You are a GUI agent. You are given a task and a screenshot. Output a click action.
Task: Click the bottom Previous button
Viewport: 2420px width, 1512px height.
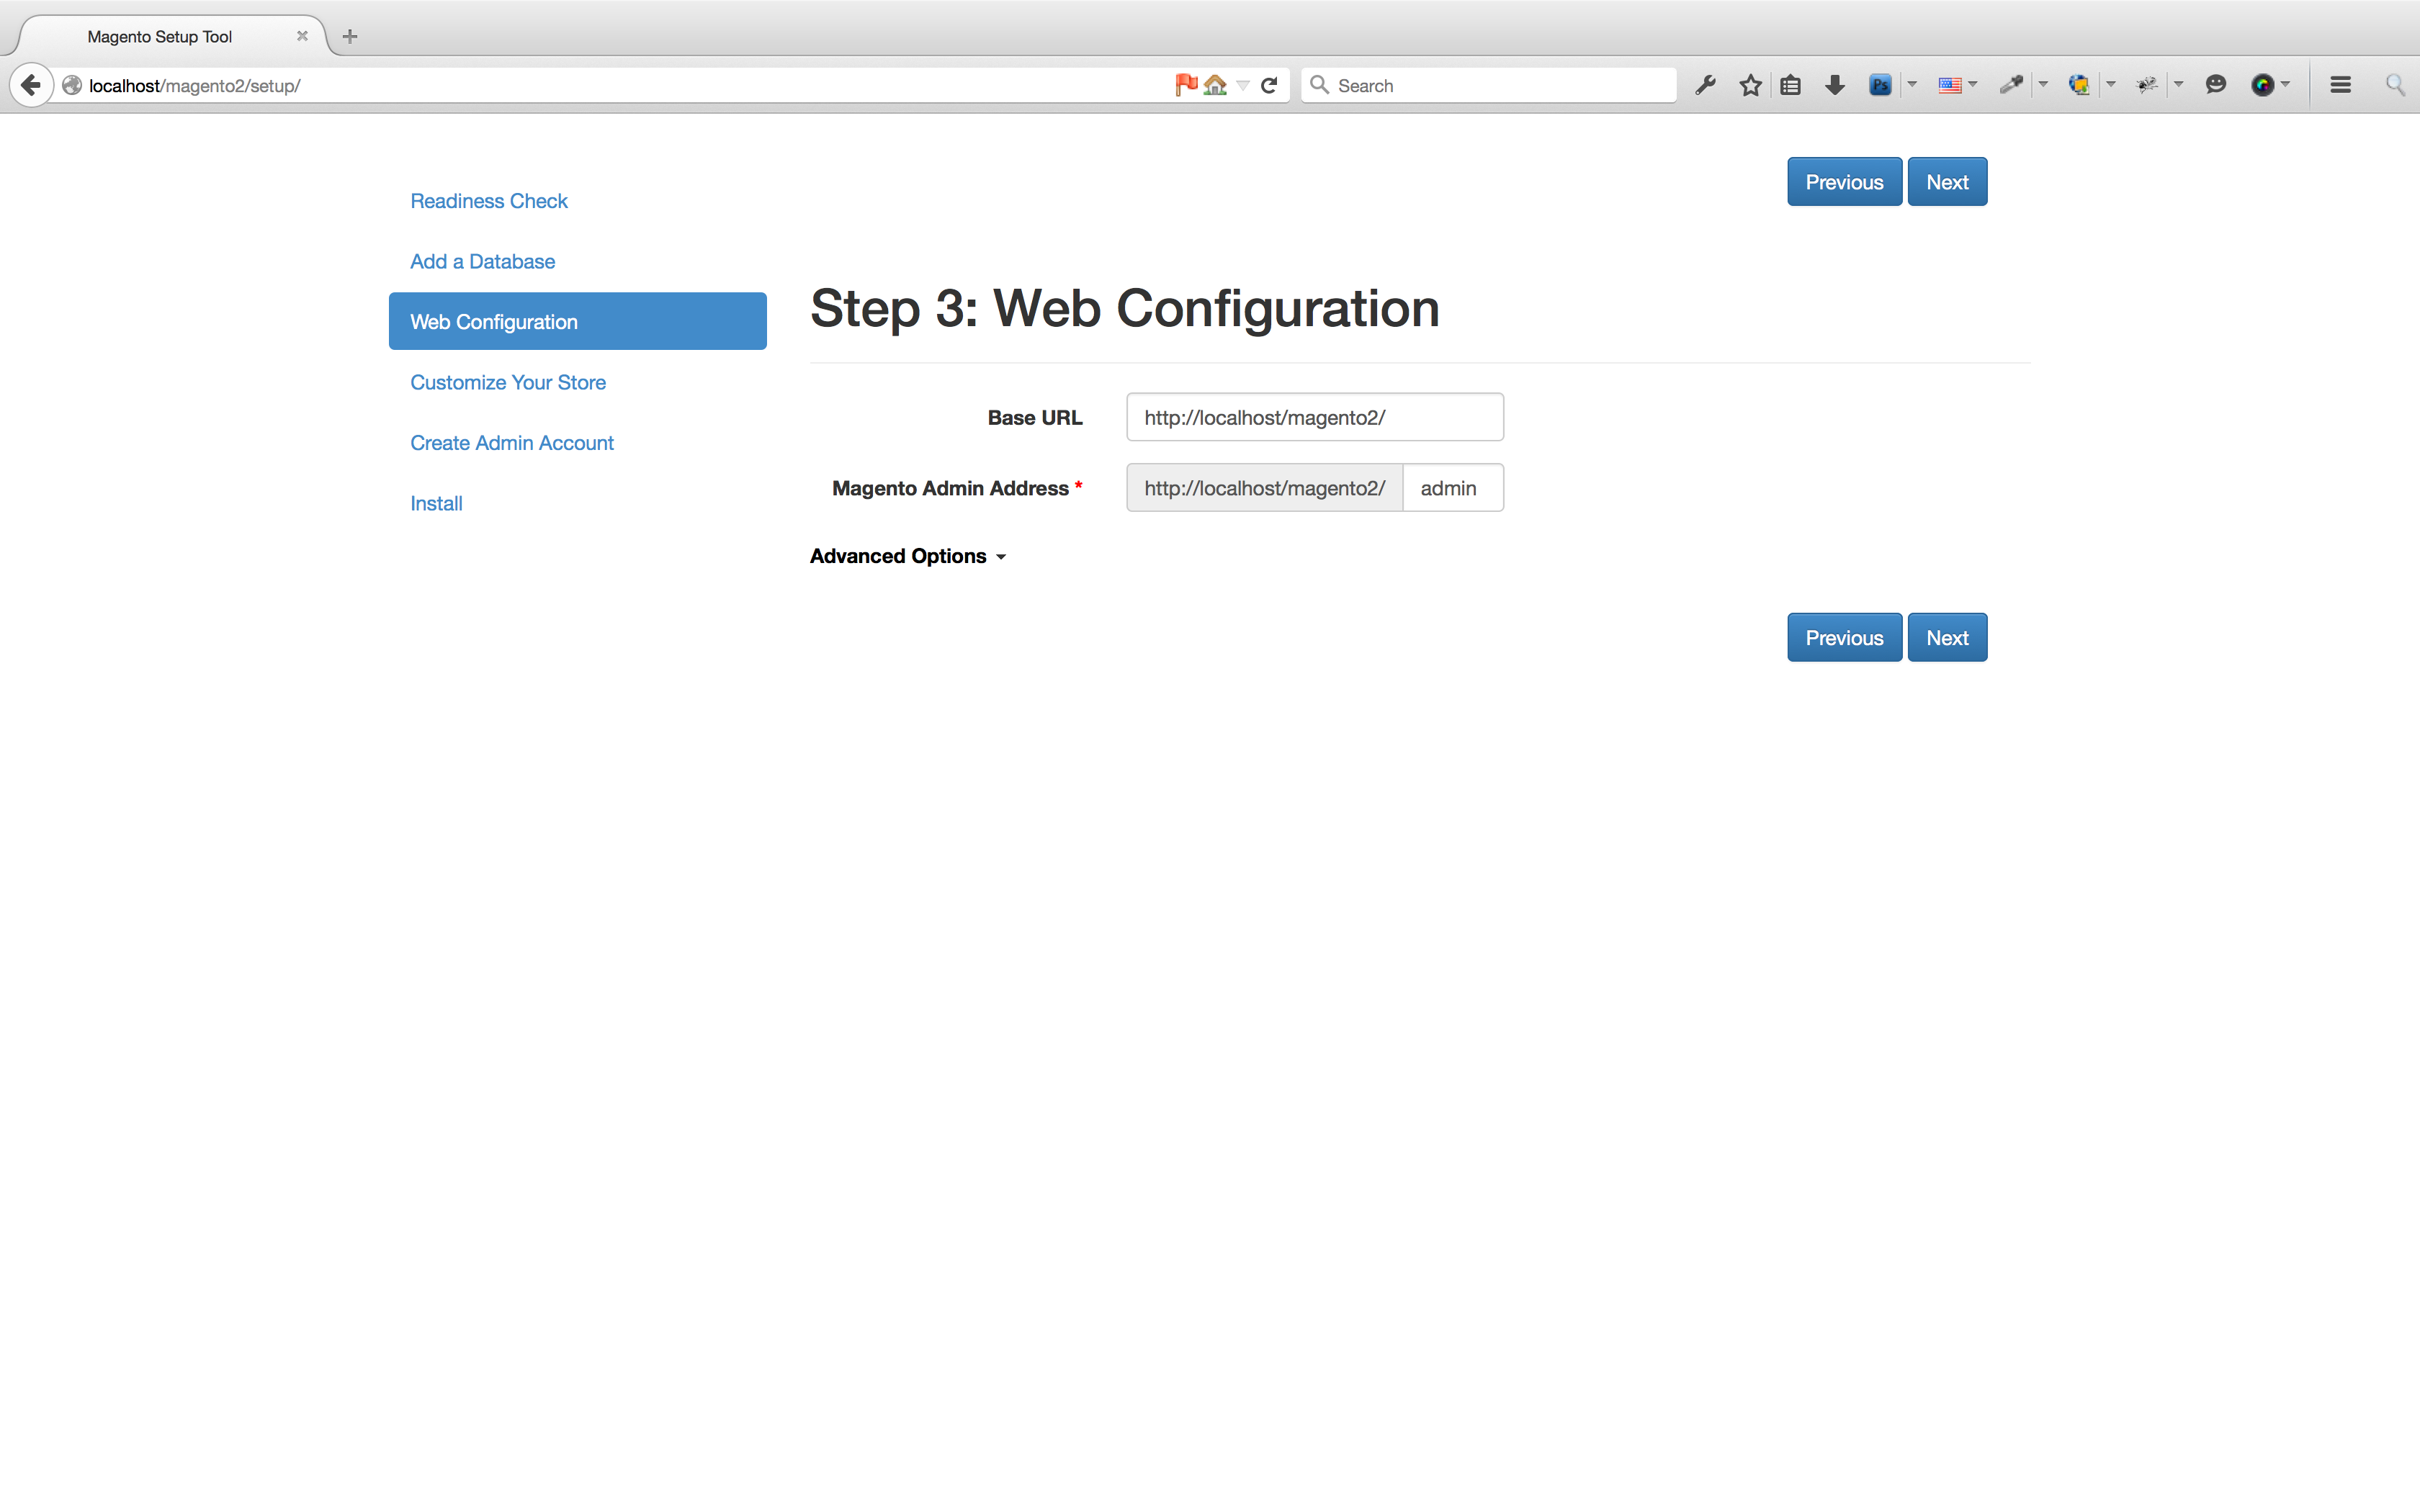click(x=1843, y=638)
